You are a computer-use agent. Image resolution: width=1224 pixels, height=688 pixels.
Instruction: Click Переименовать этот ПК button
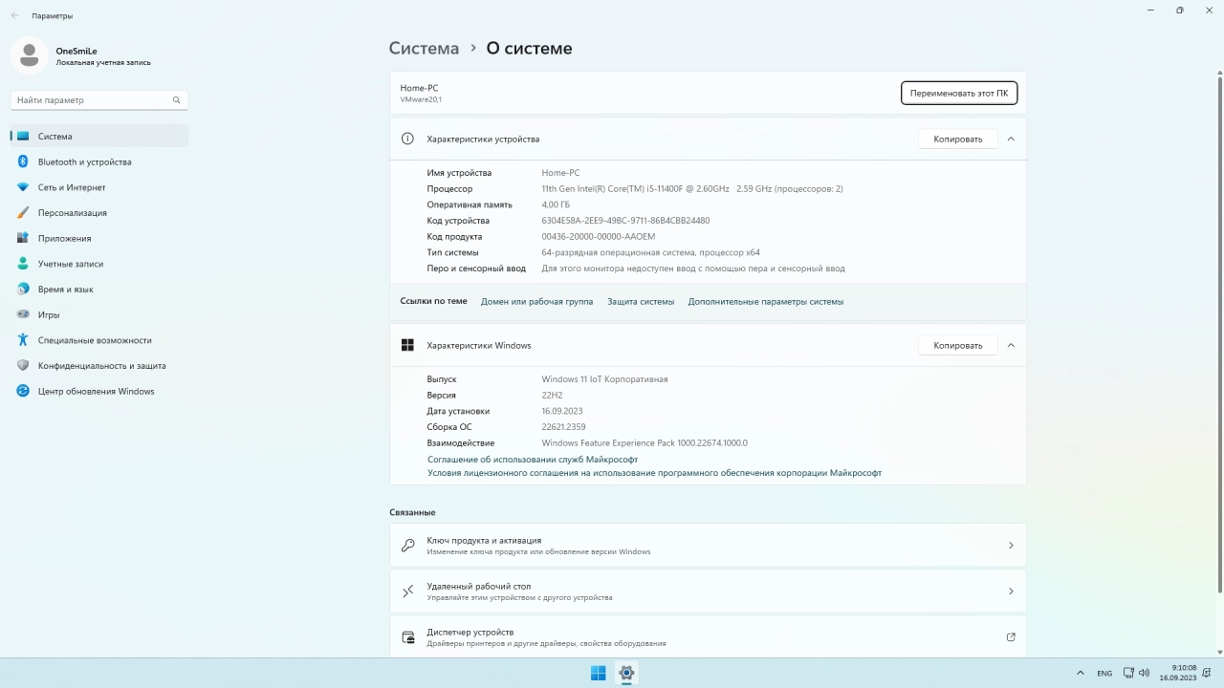(959, 94)
